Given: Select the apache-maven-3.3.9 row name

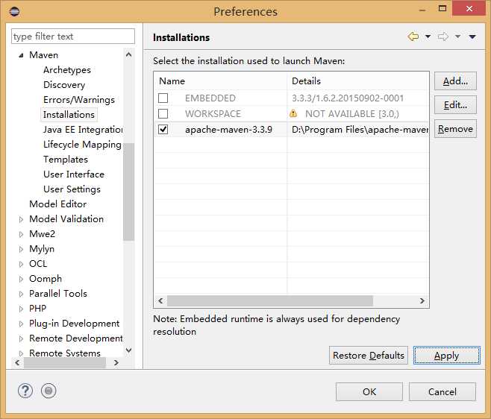Looking at the screenshot, I should pos(228,130).
